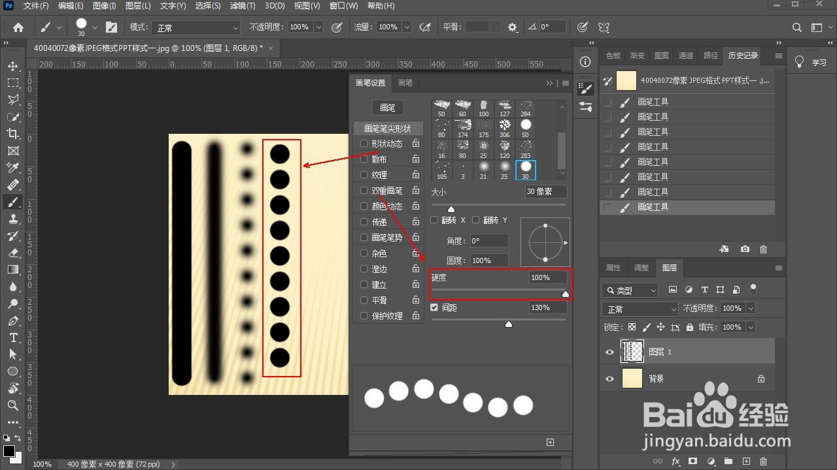Select last 画笔工具 history state
Image resolution: width=837 pixels, height=470 pixels.
[x=687, y=207]
